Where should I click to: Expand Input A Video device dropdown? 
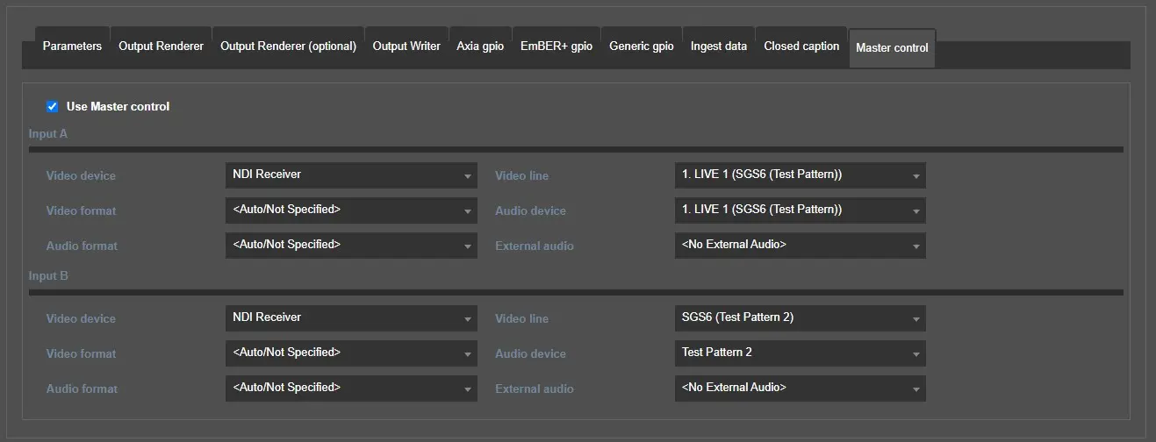click(351, 175)
